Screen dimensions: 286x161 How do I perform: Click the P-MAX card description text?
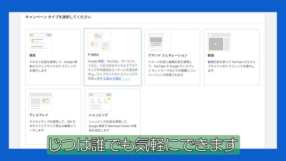[113, 70]
